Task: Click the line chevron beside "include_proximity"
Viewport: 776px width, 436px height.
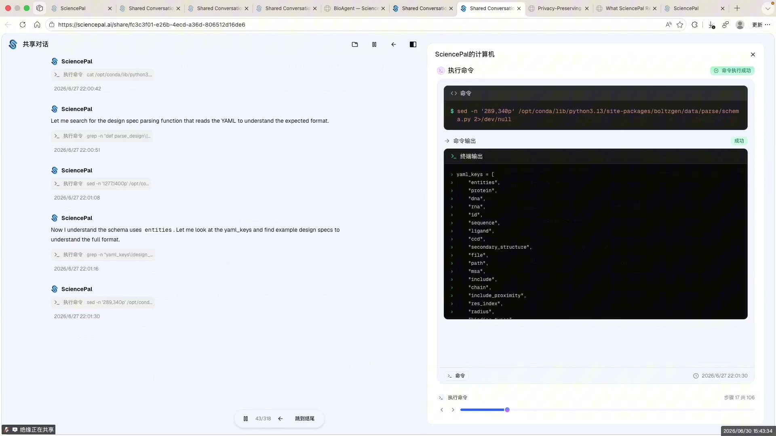Action: (452, 296)
